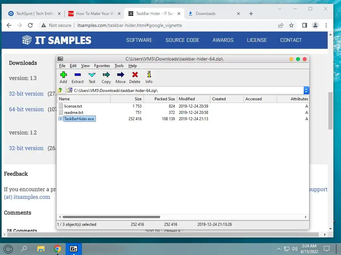The image size is (341, 255).
Task: Open SOFTWARE in the site navigation
Action: [x=139, y=40]
